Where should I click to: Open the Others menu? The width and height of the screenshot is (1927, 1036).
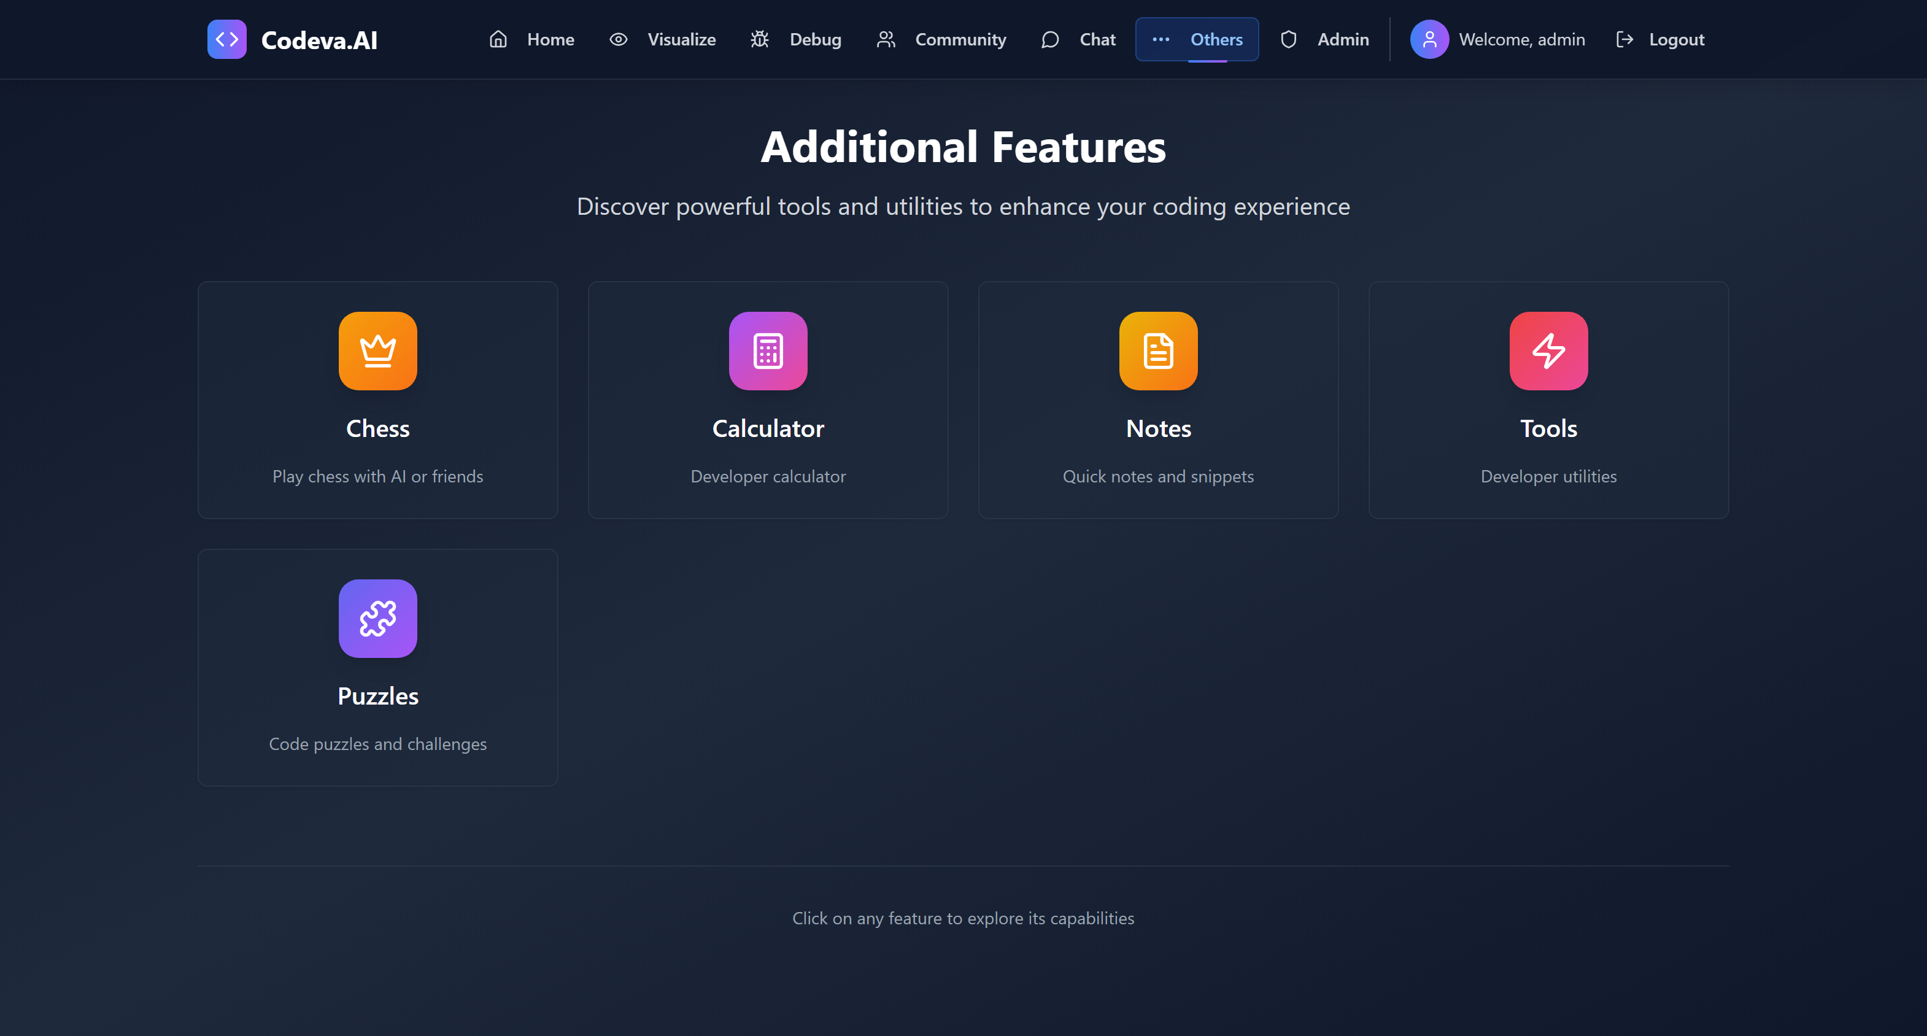(1197, 40)
